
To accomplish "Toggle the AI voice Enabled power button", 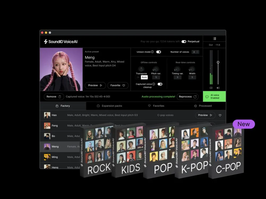I will [x=214, y=97].
